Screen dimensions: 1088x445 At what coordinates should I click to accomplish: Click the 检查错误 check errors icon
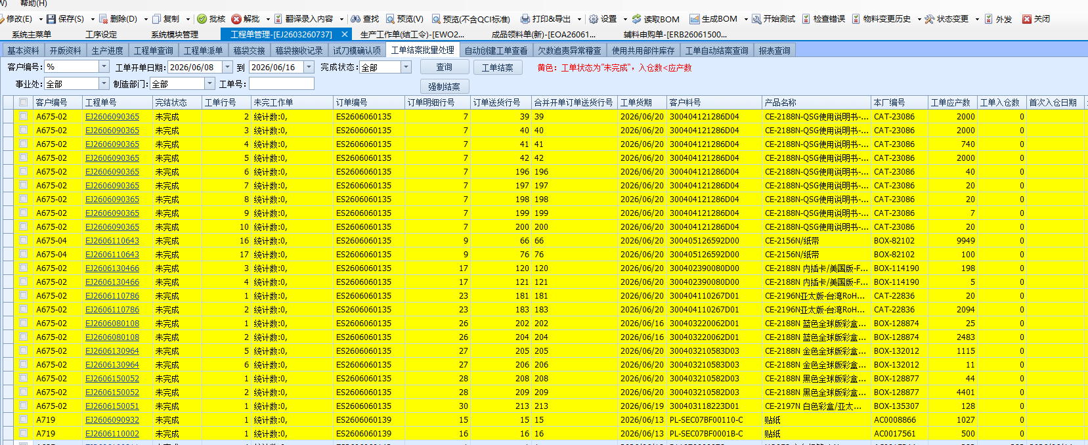pyautogui.click(x=806, y=19)
